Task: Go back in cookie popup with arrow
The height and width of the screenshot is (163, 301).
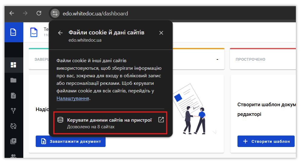Action: point(60,33)
